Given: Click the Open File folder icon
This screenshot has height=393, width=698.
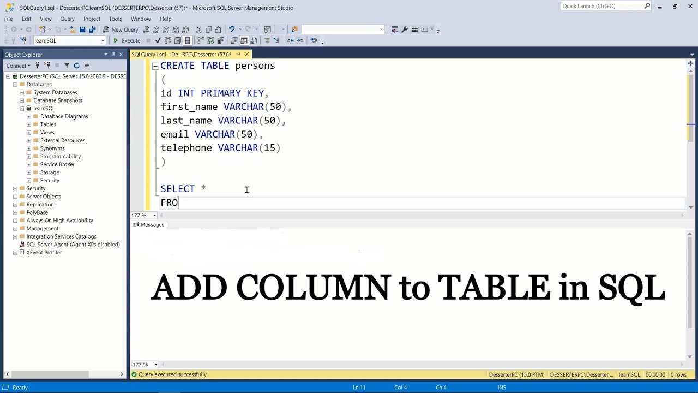Looking at the screenshot, I should 72,29.
